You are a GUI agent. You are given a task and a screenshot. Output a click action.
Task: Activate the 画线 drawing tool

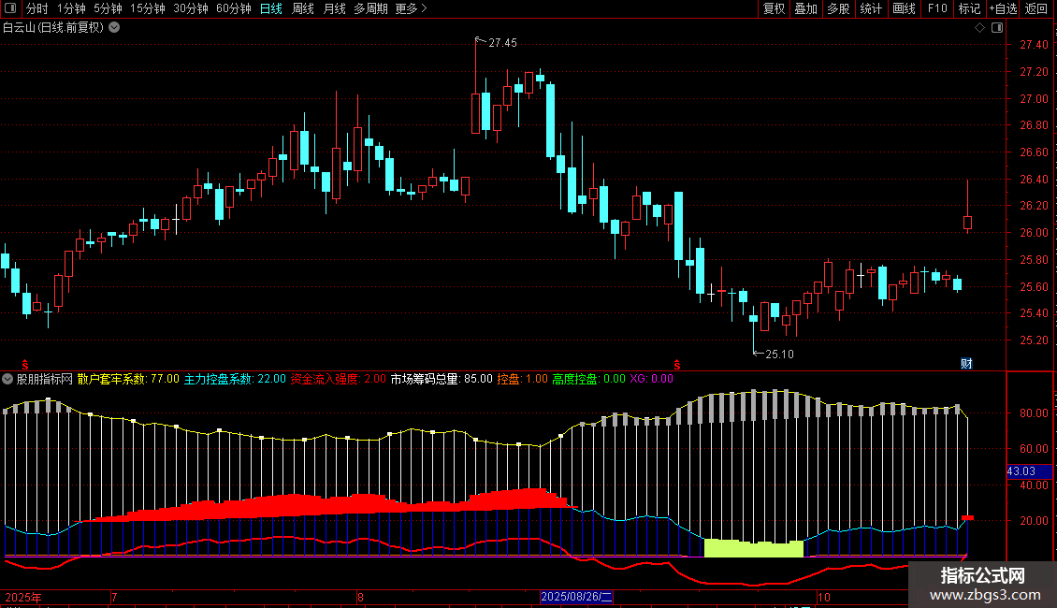904,8
